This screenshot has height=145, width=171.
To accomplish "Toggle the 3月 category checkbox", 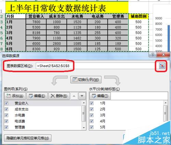I will [92, 115].
